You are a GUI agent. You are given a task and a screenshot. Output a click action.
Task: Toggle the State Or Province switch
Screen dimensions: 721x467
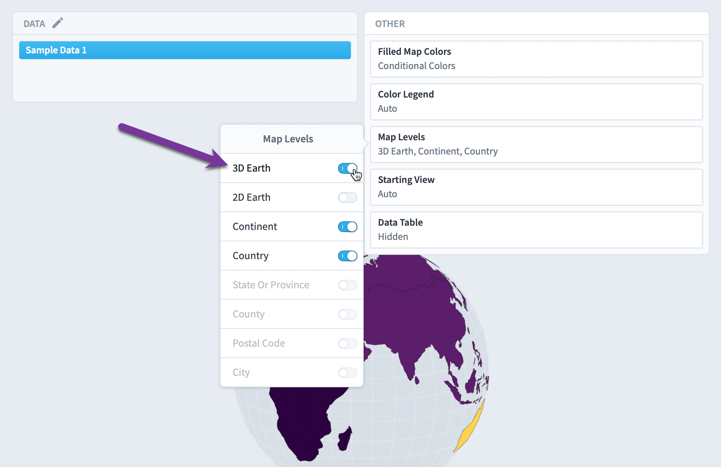[x=347, y=285]
